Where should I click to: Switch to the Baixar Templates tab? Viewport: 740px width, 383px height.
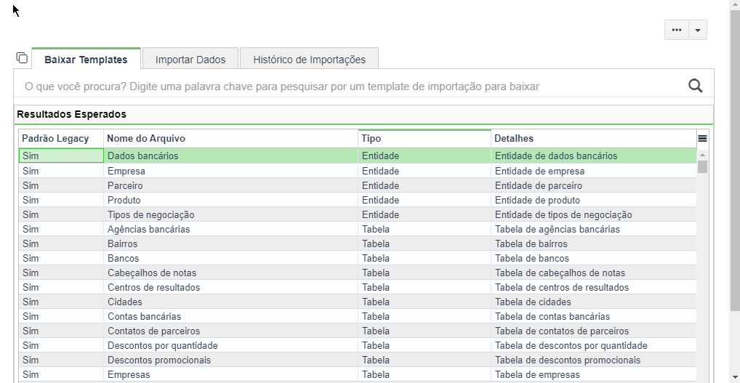86,60
